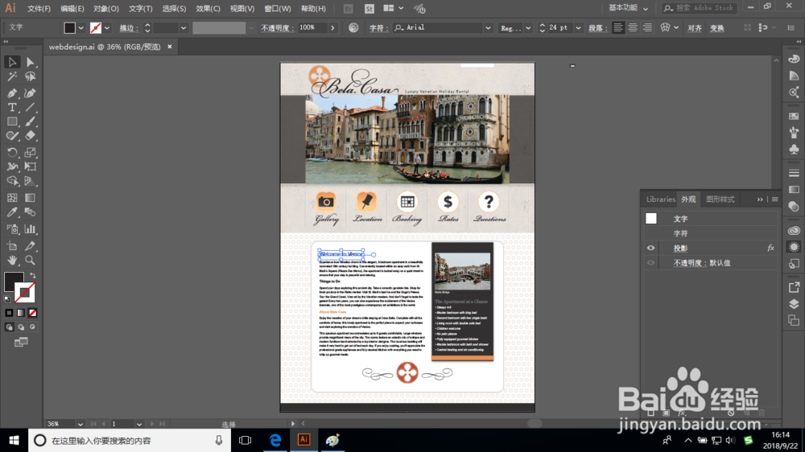Align paragraph text right

tap(647, 27)
